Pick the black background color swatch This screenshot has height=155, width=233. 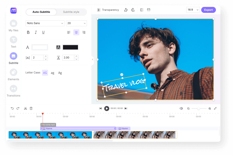[x=70, y=47]
